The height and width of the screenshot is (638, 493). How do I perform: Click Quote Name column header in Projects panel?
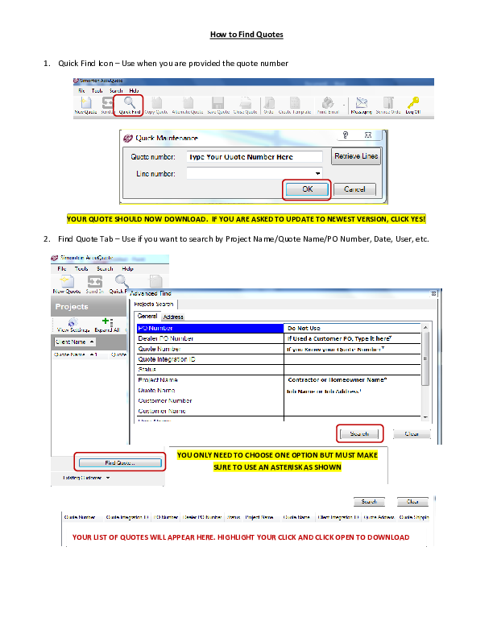click(76, 354)
